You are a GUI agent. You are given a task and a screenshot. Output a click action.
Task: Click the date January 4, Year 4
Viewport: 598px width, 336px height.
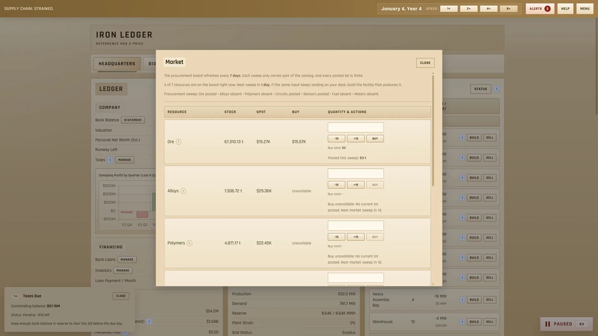click(401, 9)
